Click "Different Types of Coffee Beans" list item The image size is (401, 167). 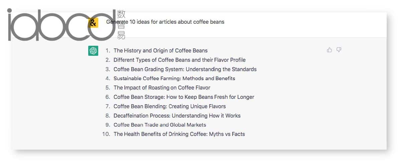coord(179,60)
